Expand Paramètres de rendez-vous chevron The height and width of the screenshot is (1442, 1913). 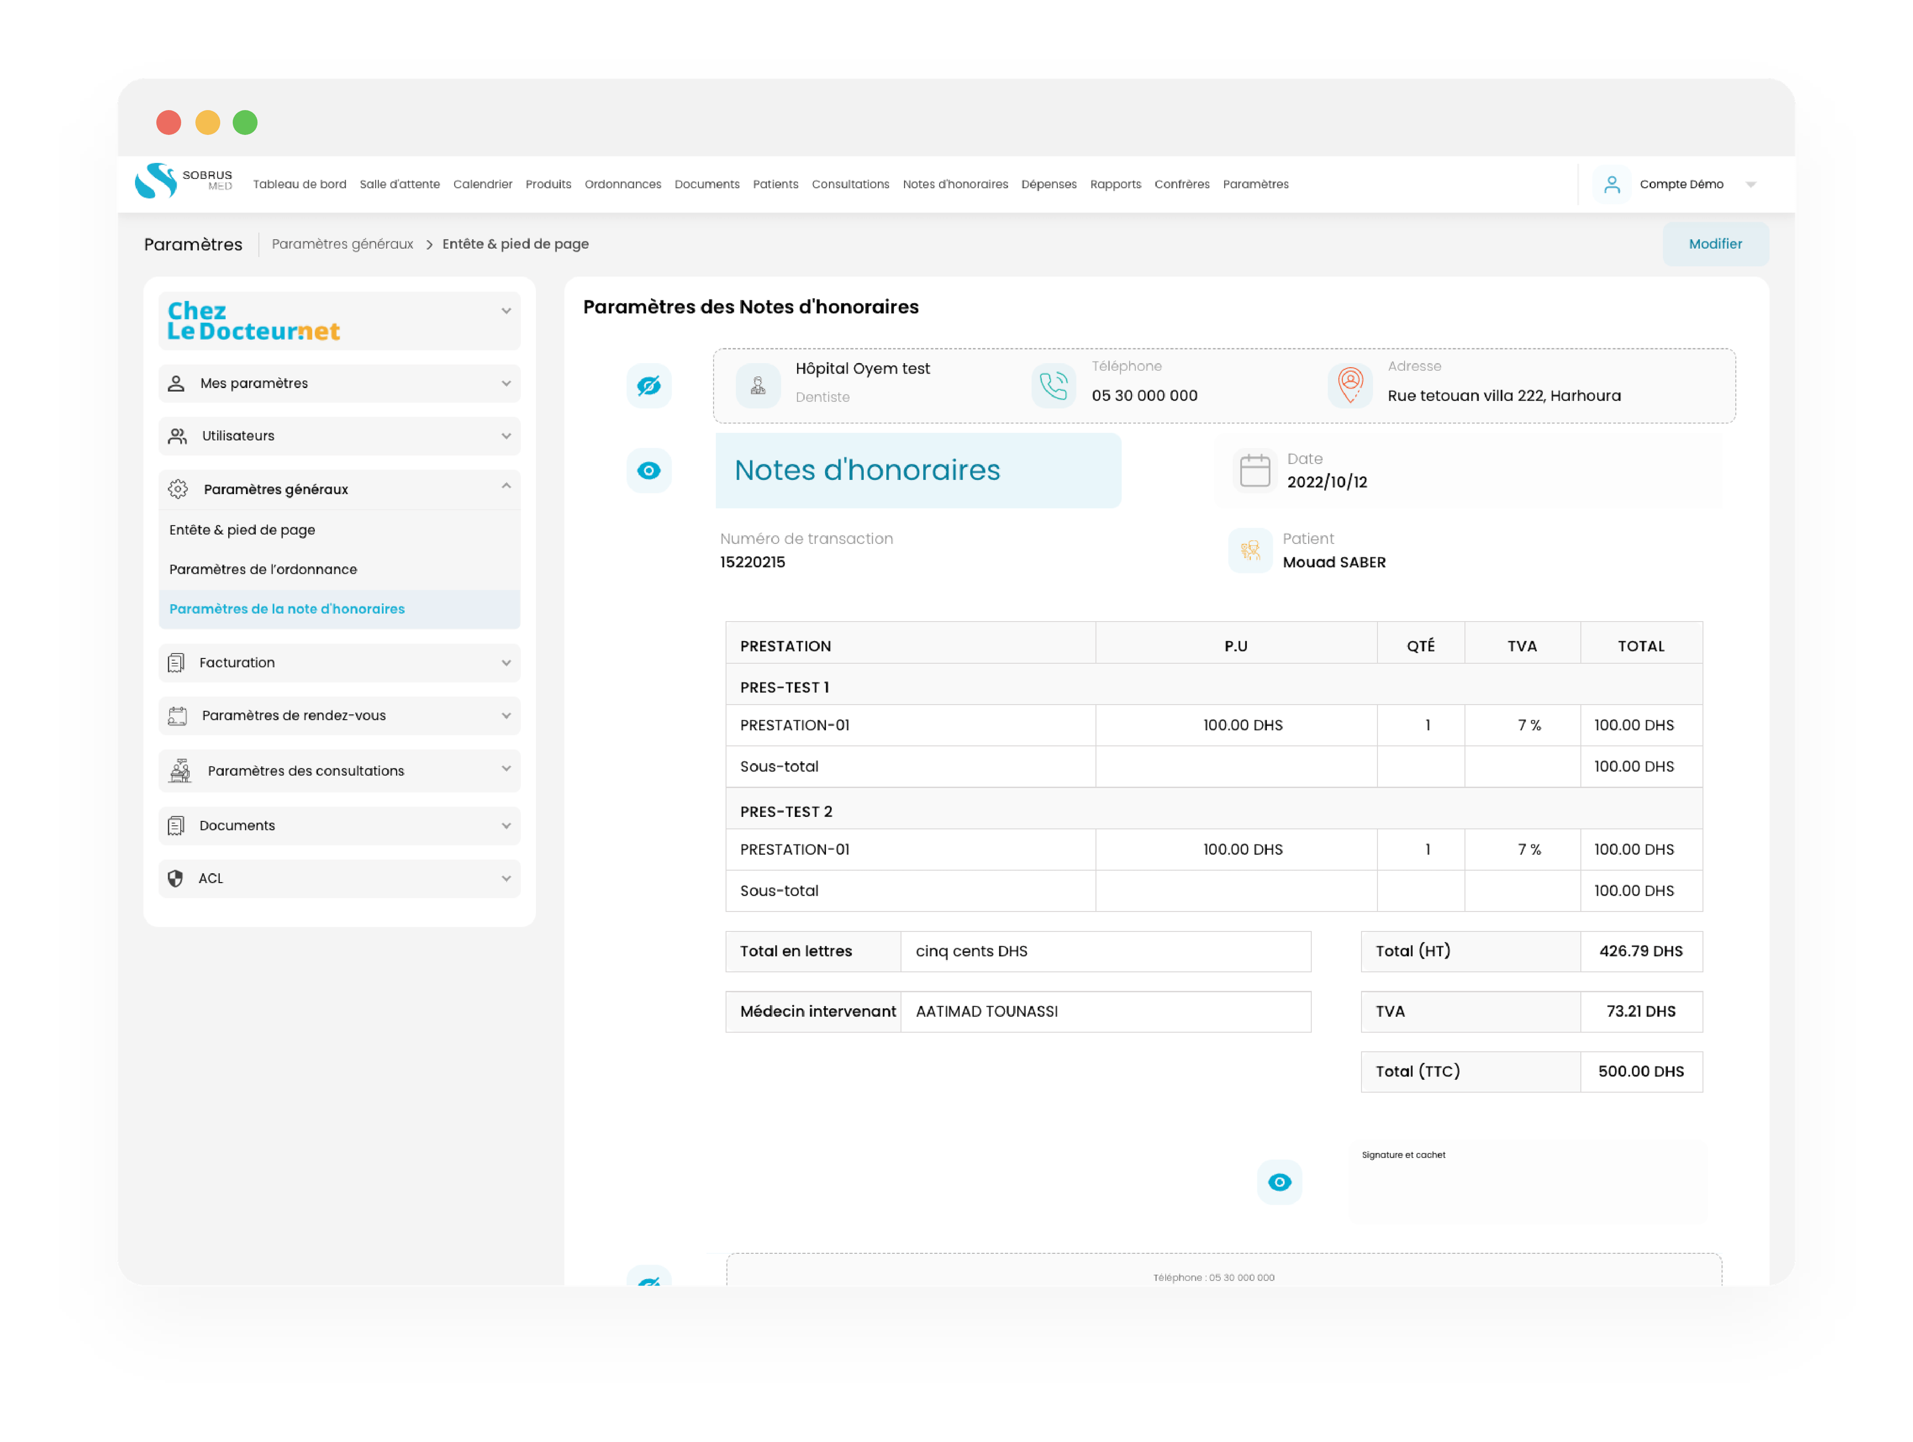point(506,716)
